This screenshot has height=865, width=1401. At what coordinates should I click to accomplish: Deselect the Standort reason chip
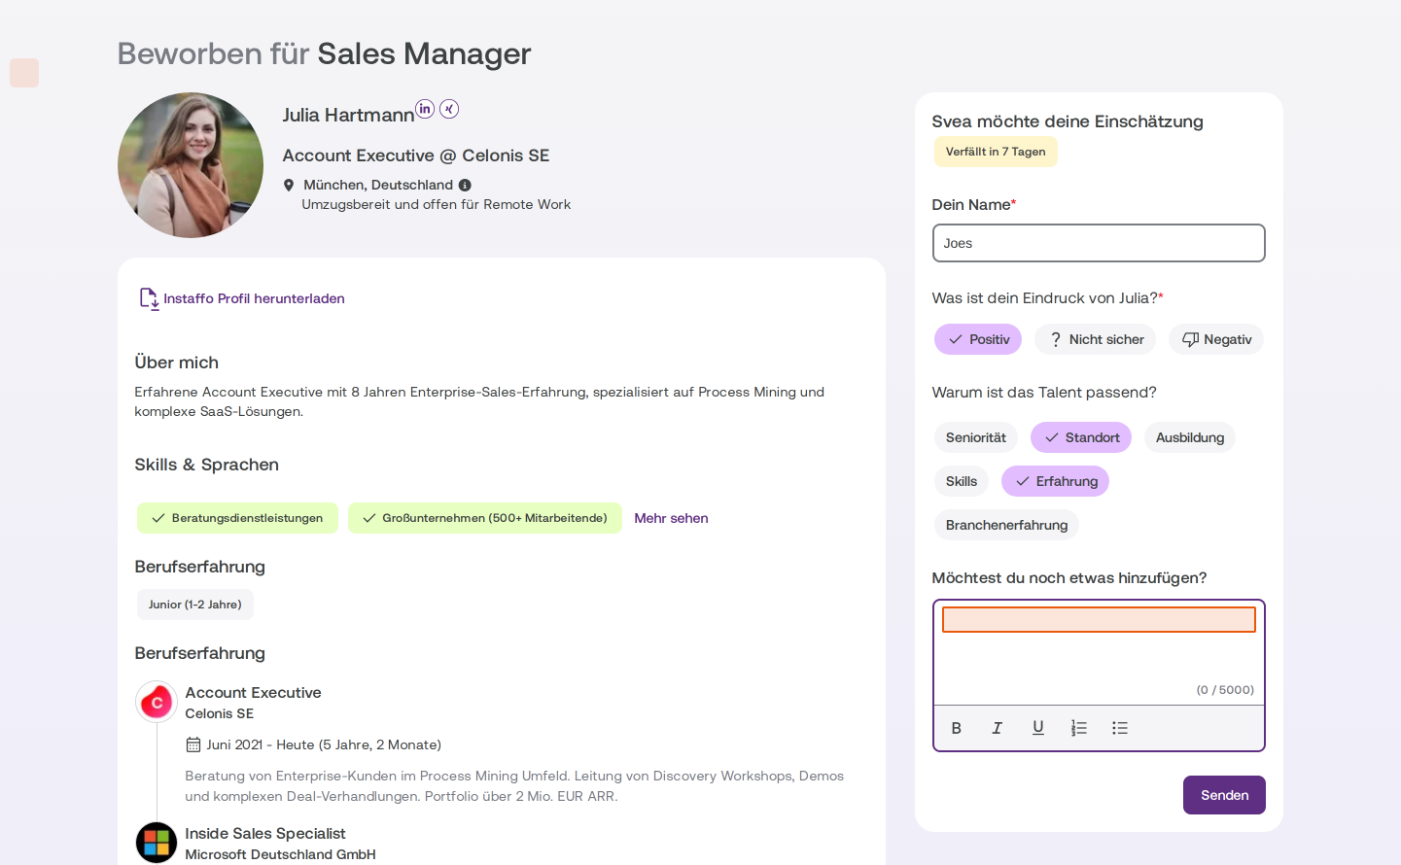[x=1081, y=437]
